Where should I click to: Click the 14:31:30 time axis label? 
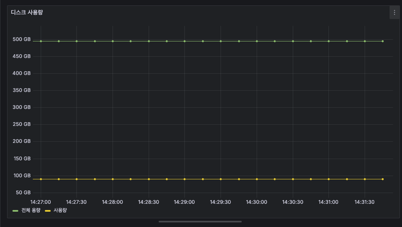(364, 202)
